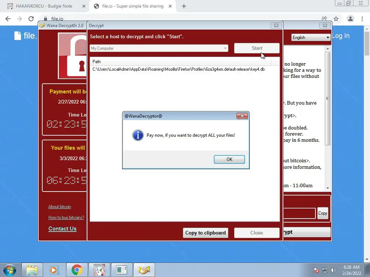This screenshot has width=370, height=277.
Task: Open the Chrome profile avatar
Action: tap(350, 19)
